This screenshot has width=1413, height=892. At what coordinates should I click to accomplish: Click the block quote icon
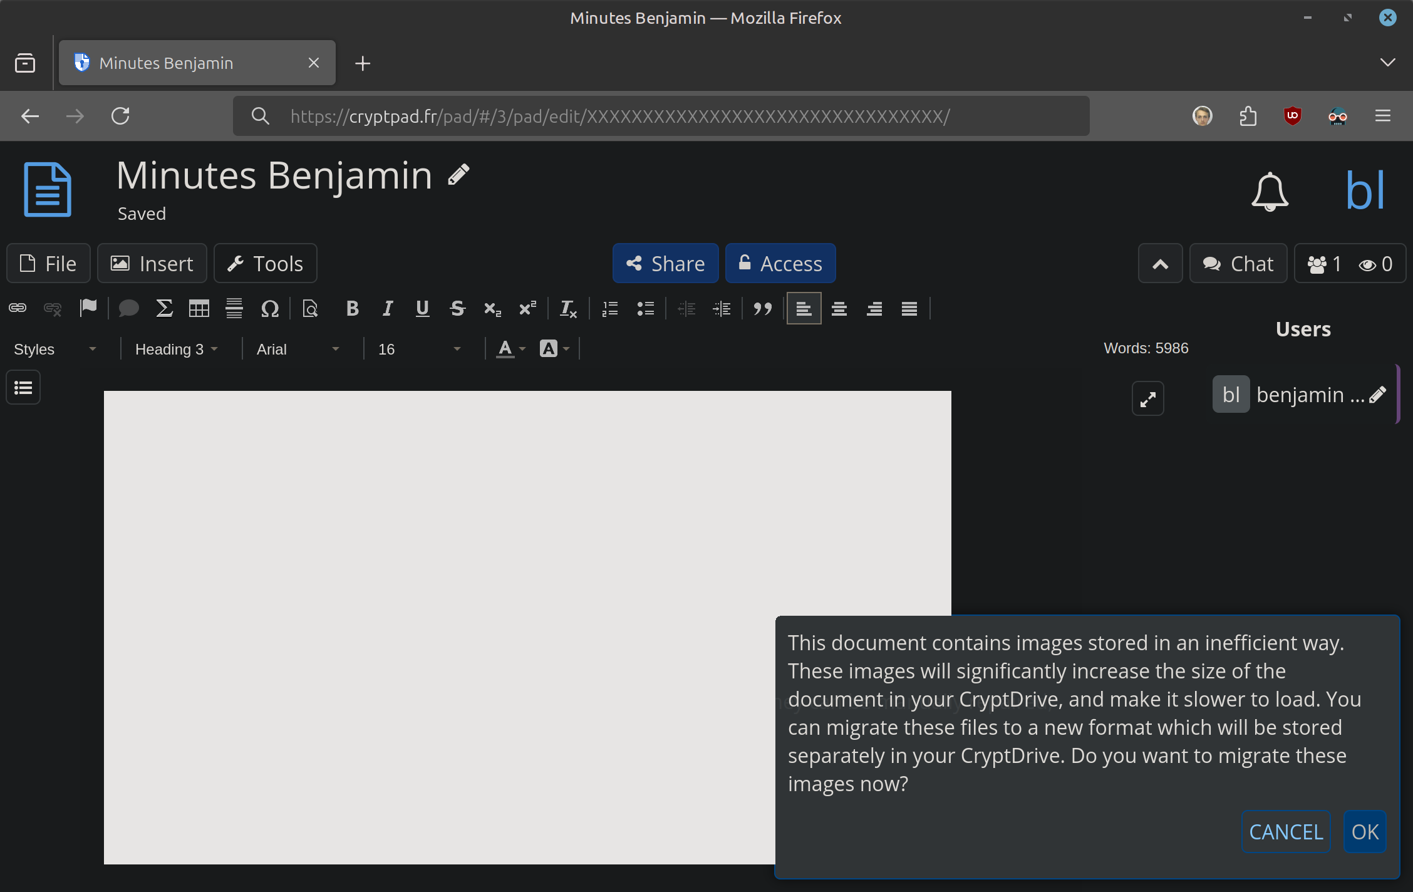762,308
